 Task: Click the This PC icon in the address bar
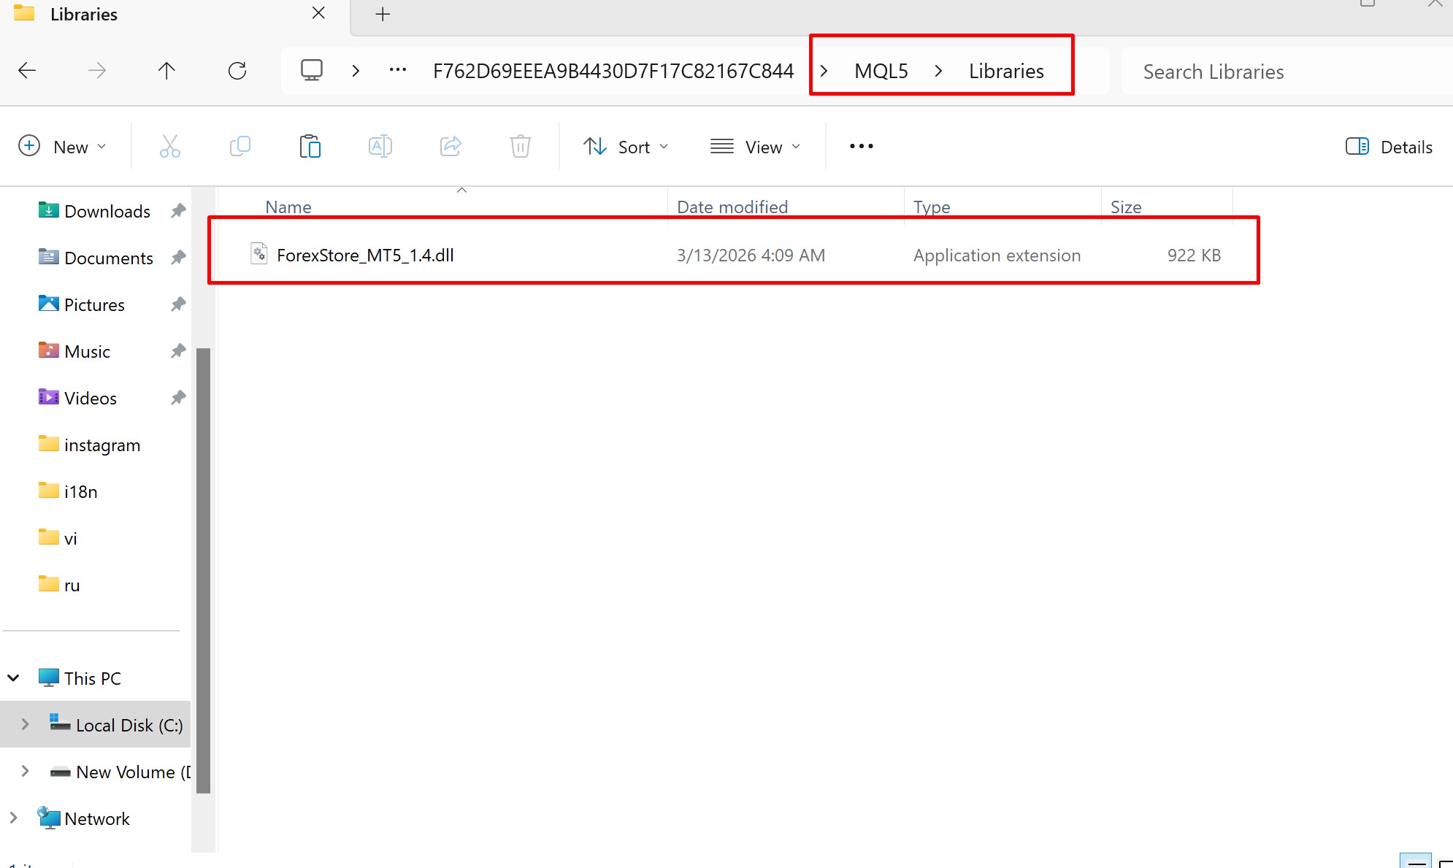coord(312,69)
